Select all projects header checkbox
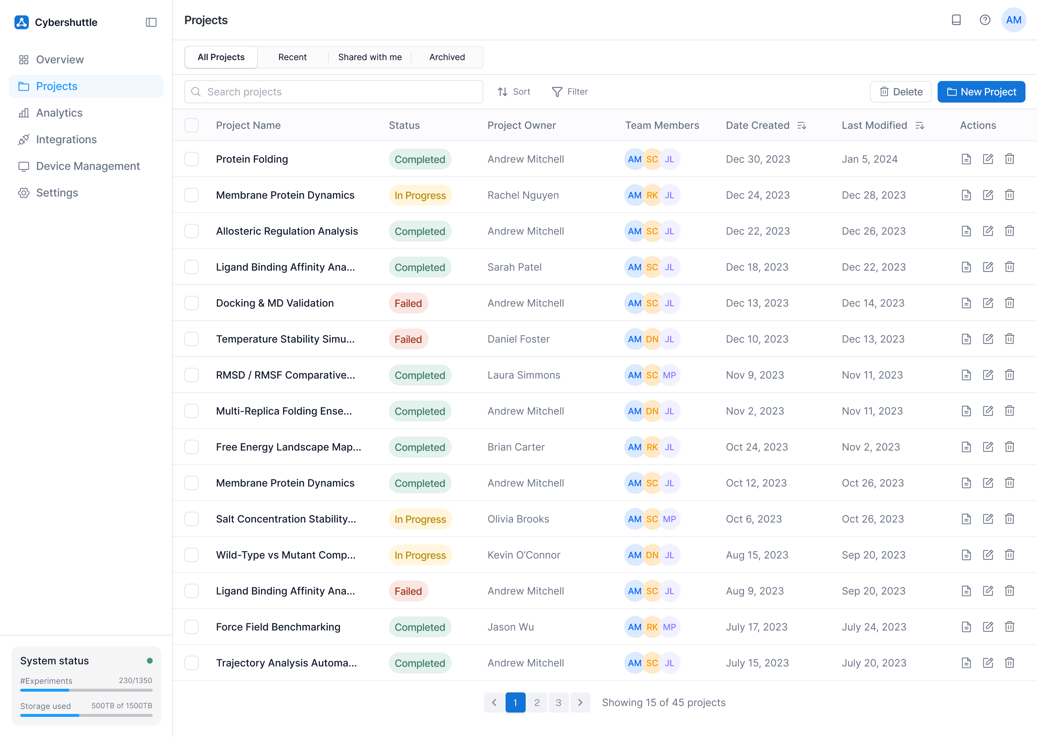 click(192, 125)
